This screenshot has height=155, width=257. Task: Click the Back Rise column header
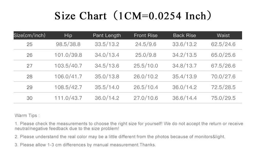pyautogui.click(x=184, y=35)
